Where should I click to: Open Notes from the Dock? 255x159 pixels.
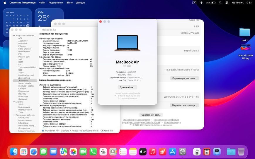133,152
